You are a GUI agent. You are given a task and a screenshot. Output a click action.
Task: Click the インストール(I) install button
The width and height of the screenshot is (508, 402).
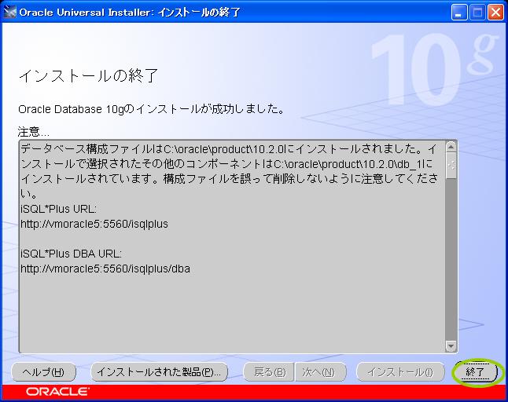(x=400, y=372)
